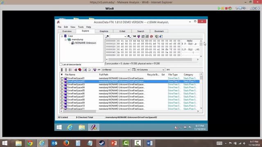Viewport: 262px width, 147px height.
Task: Select NONAME-Unknown in the case tree
Action: point(86,43)
